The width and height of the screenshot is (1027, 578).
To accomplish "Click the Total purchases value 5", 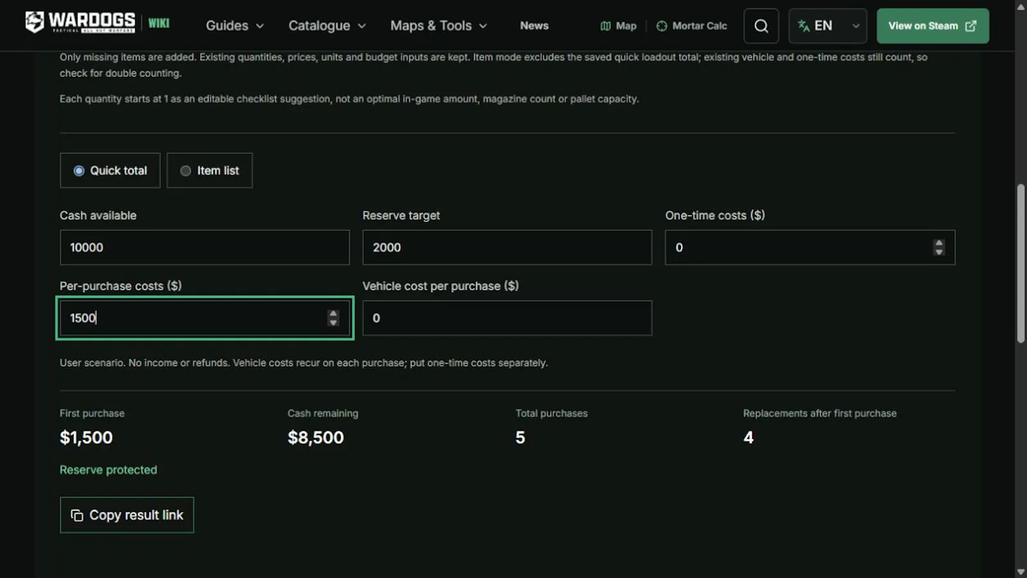I will coord(521,438).
